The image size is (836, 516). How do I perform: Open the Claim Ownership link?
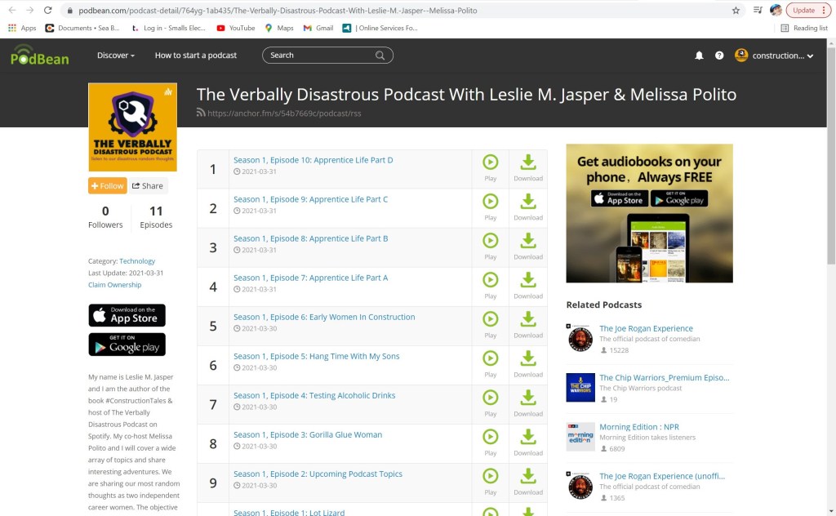tap(114, 285)
